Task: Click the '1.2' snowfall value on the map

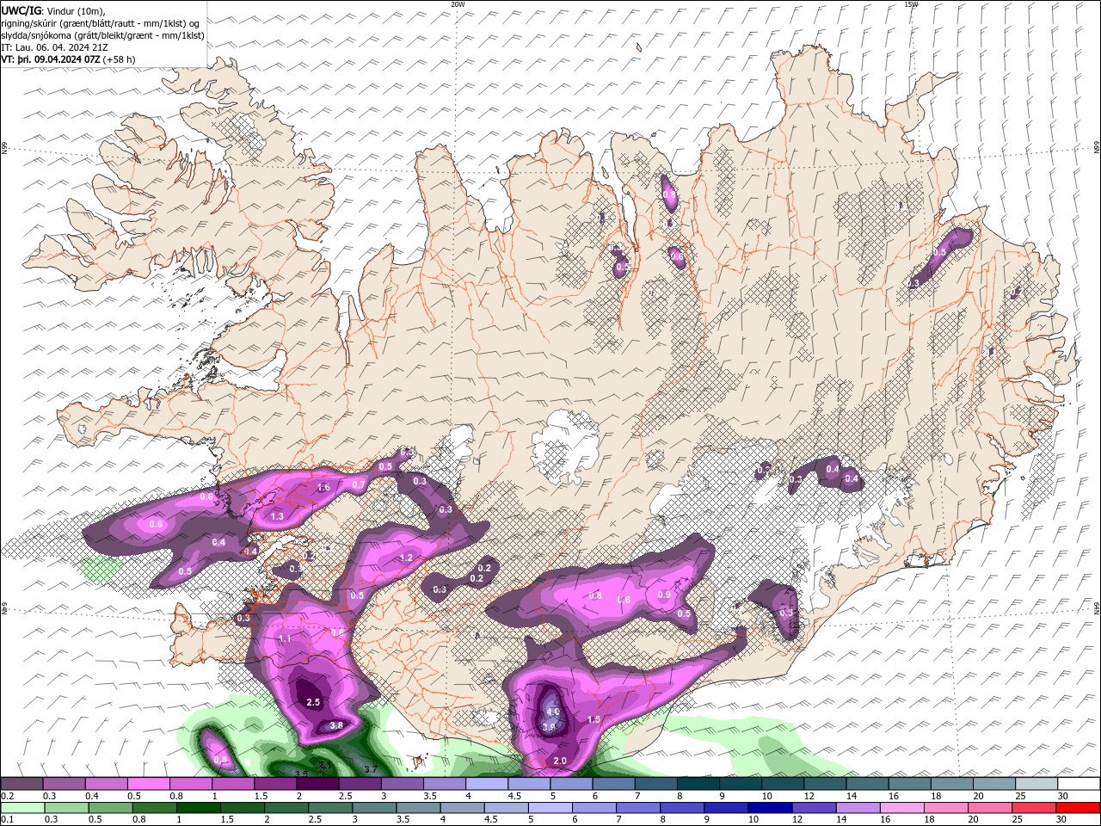Action: click(x=407, y=558)
